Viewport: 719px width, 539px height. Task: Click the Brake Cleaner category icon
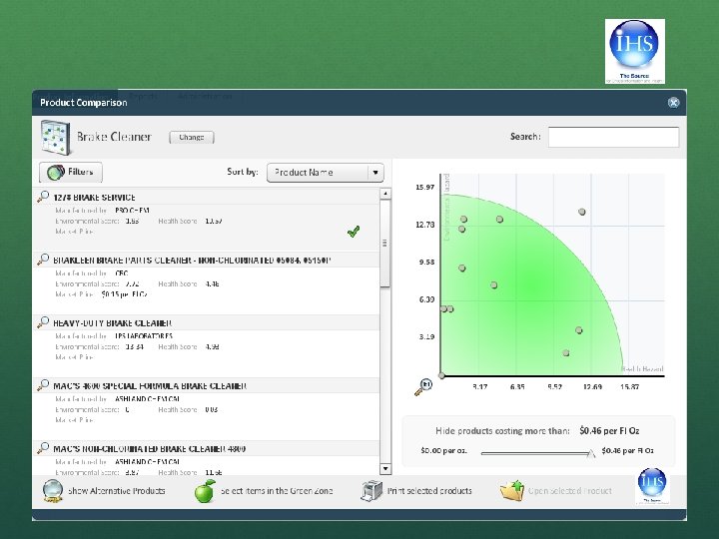[55, 137]
